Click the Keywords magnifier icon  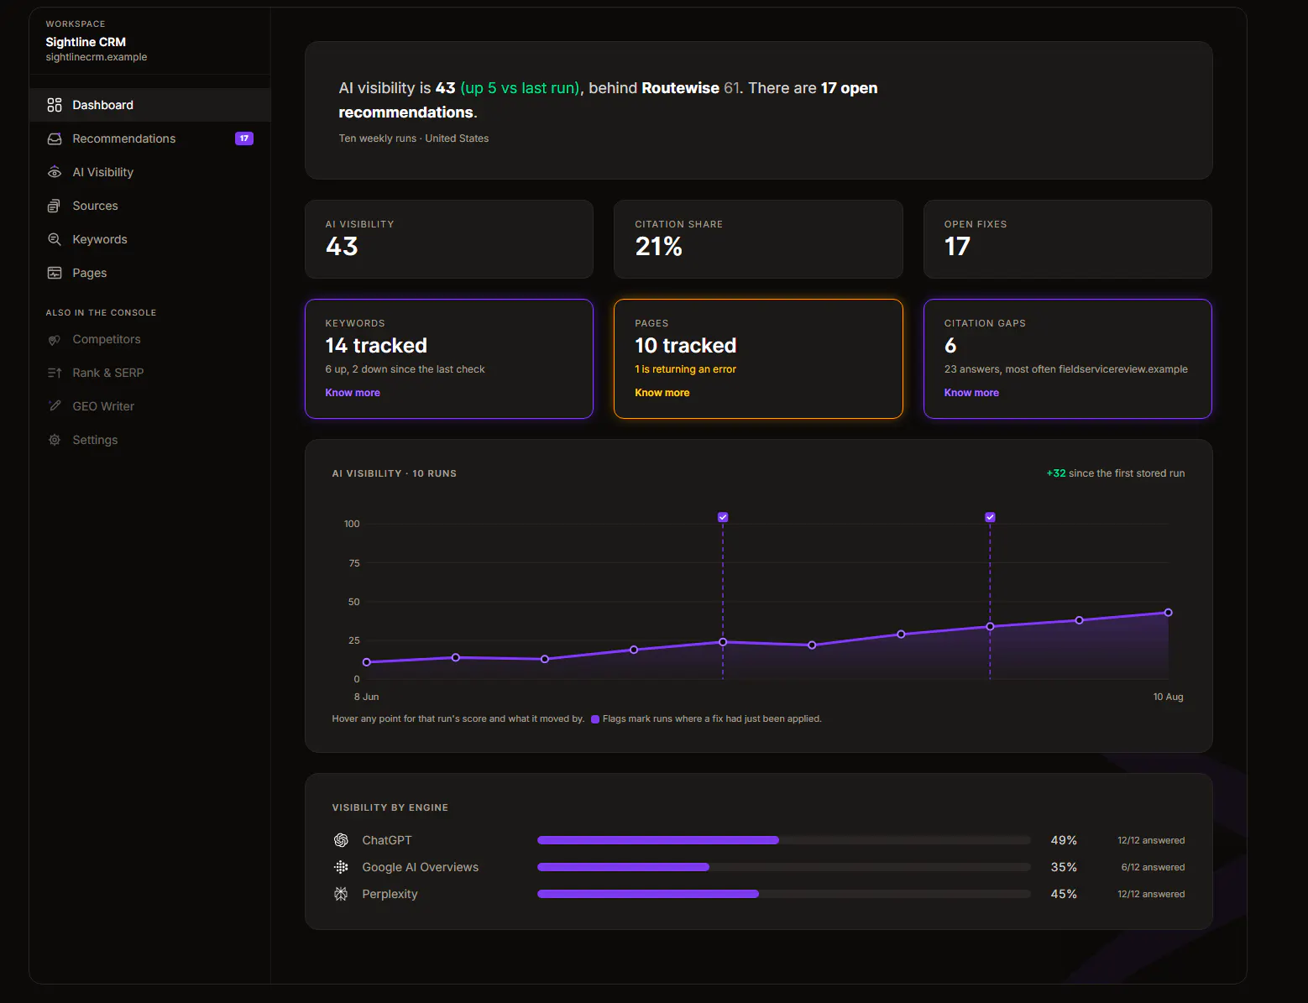click(x=55, y=239)
